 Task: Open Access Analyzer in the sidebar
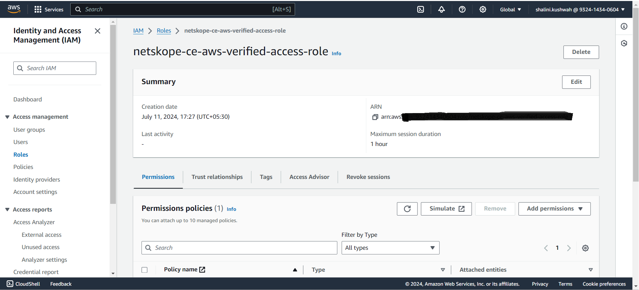pos(34,222)
